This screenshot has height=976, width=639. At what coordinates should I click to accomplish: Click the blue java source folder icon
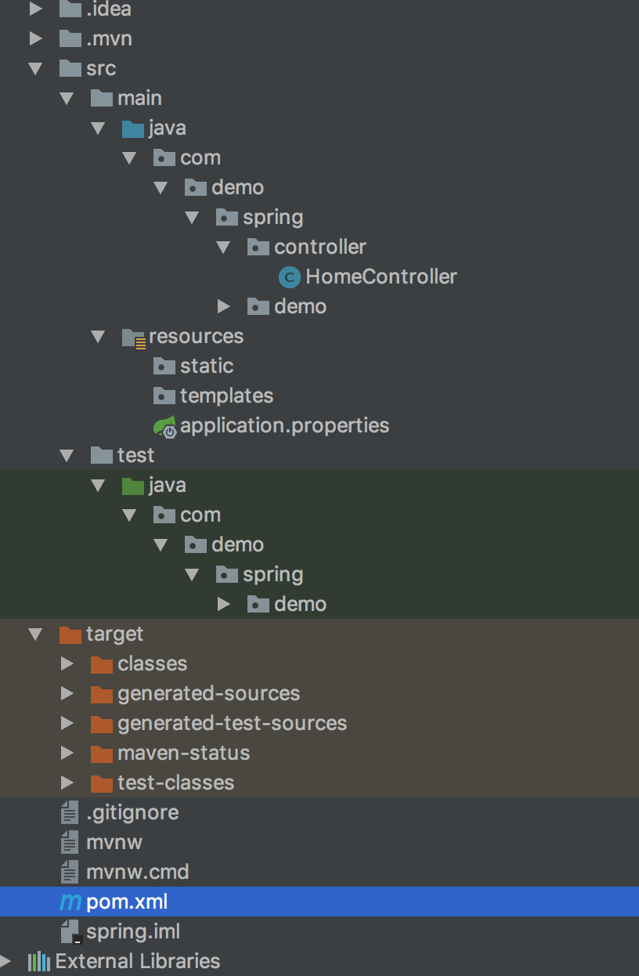pos(133,128)
